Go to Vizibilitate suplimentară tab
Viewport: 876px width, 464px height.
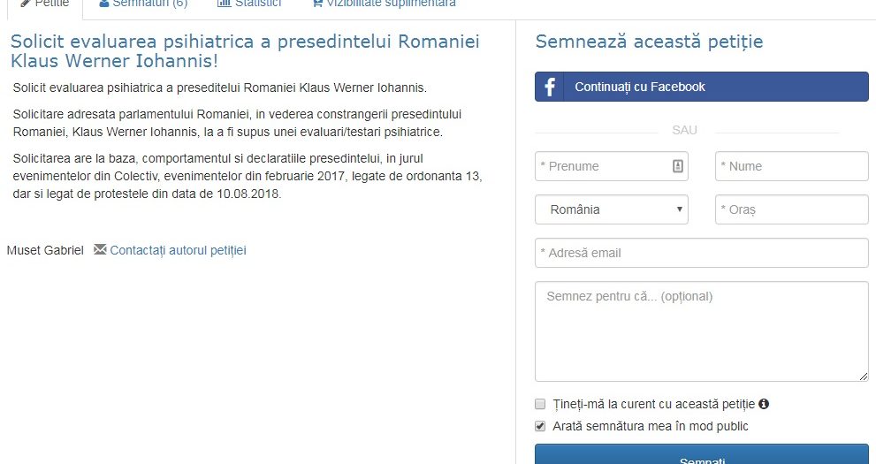coord(384,4)
